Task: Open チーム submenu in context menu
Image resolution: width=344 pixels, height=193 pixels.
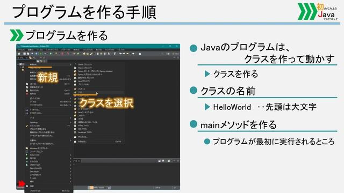Action: coord(49,178)
